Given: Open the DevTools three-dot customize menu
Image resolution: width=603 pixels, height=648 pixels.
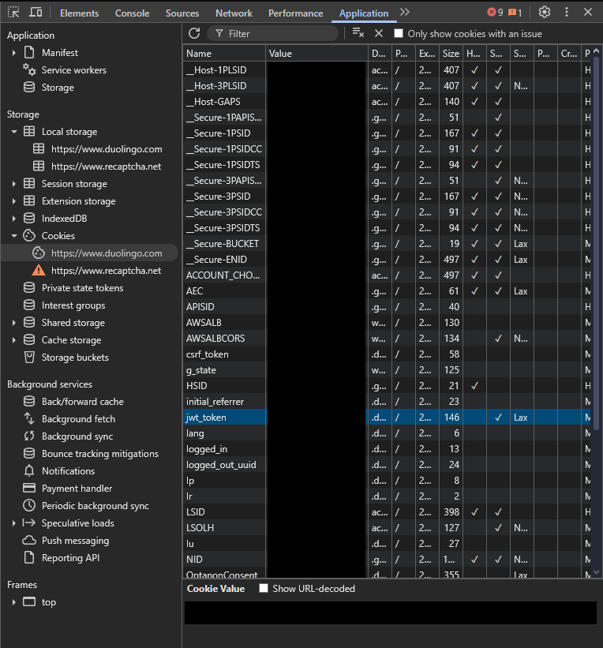Looking at the screenshot, I should 566,13.
